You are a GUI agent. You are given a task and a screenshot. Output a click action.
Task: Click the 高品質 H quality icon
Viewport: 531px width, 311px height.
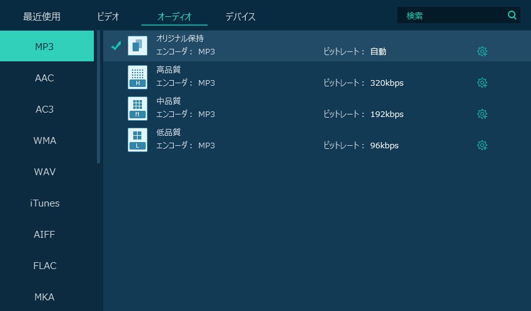138,77
